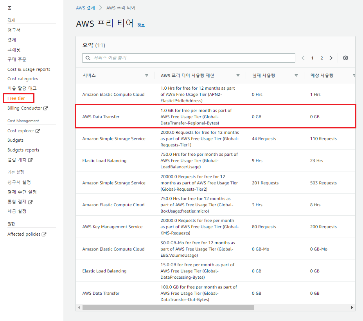Open 세금 설정 in sidebar
The height and width of the screenshot is (321, 363).
[17, 211]
